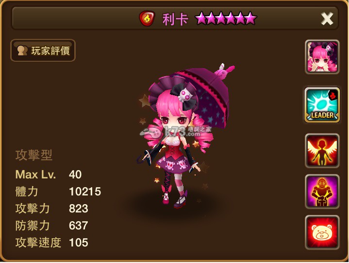Click the 攻擊速度 105 stat row

coord(52,242)
